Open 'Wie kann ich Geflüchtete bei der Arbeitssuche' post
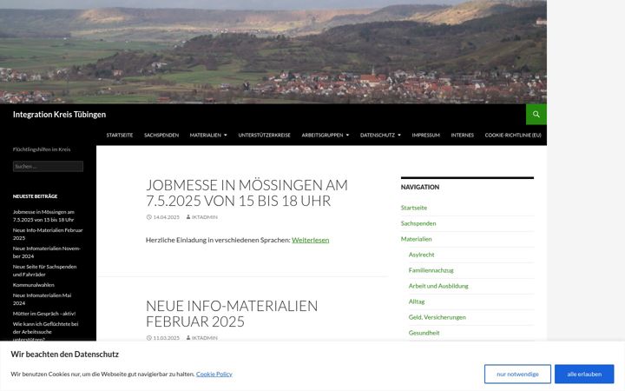 pyautogui.click(x=45, y=331)
